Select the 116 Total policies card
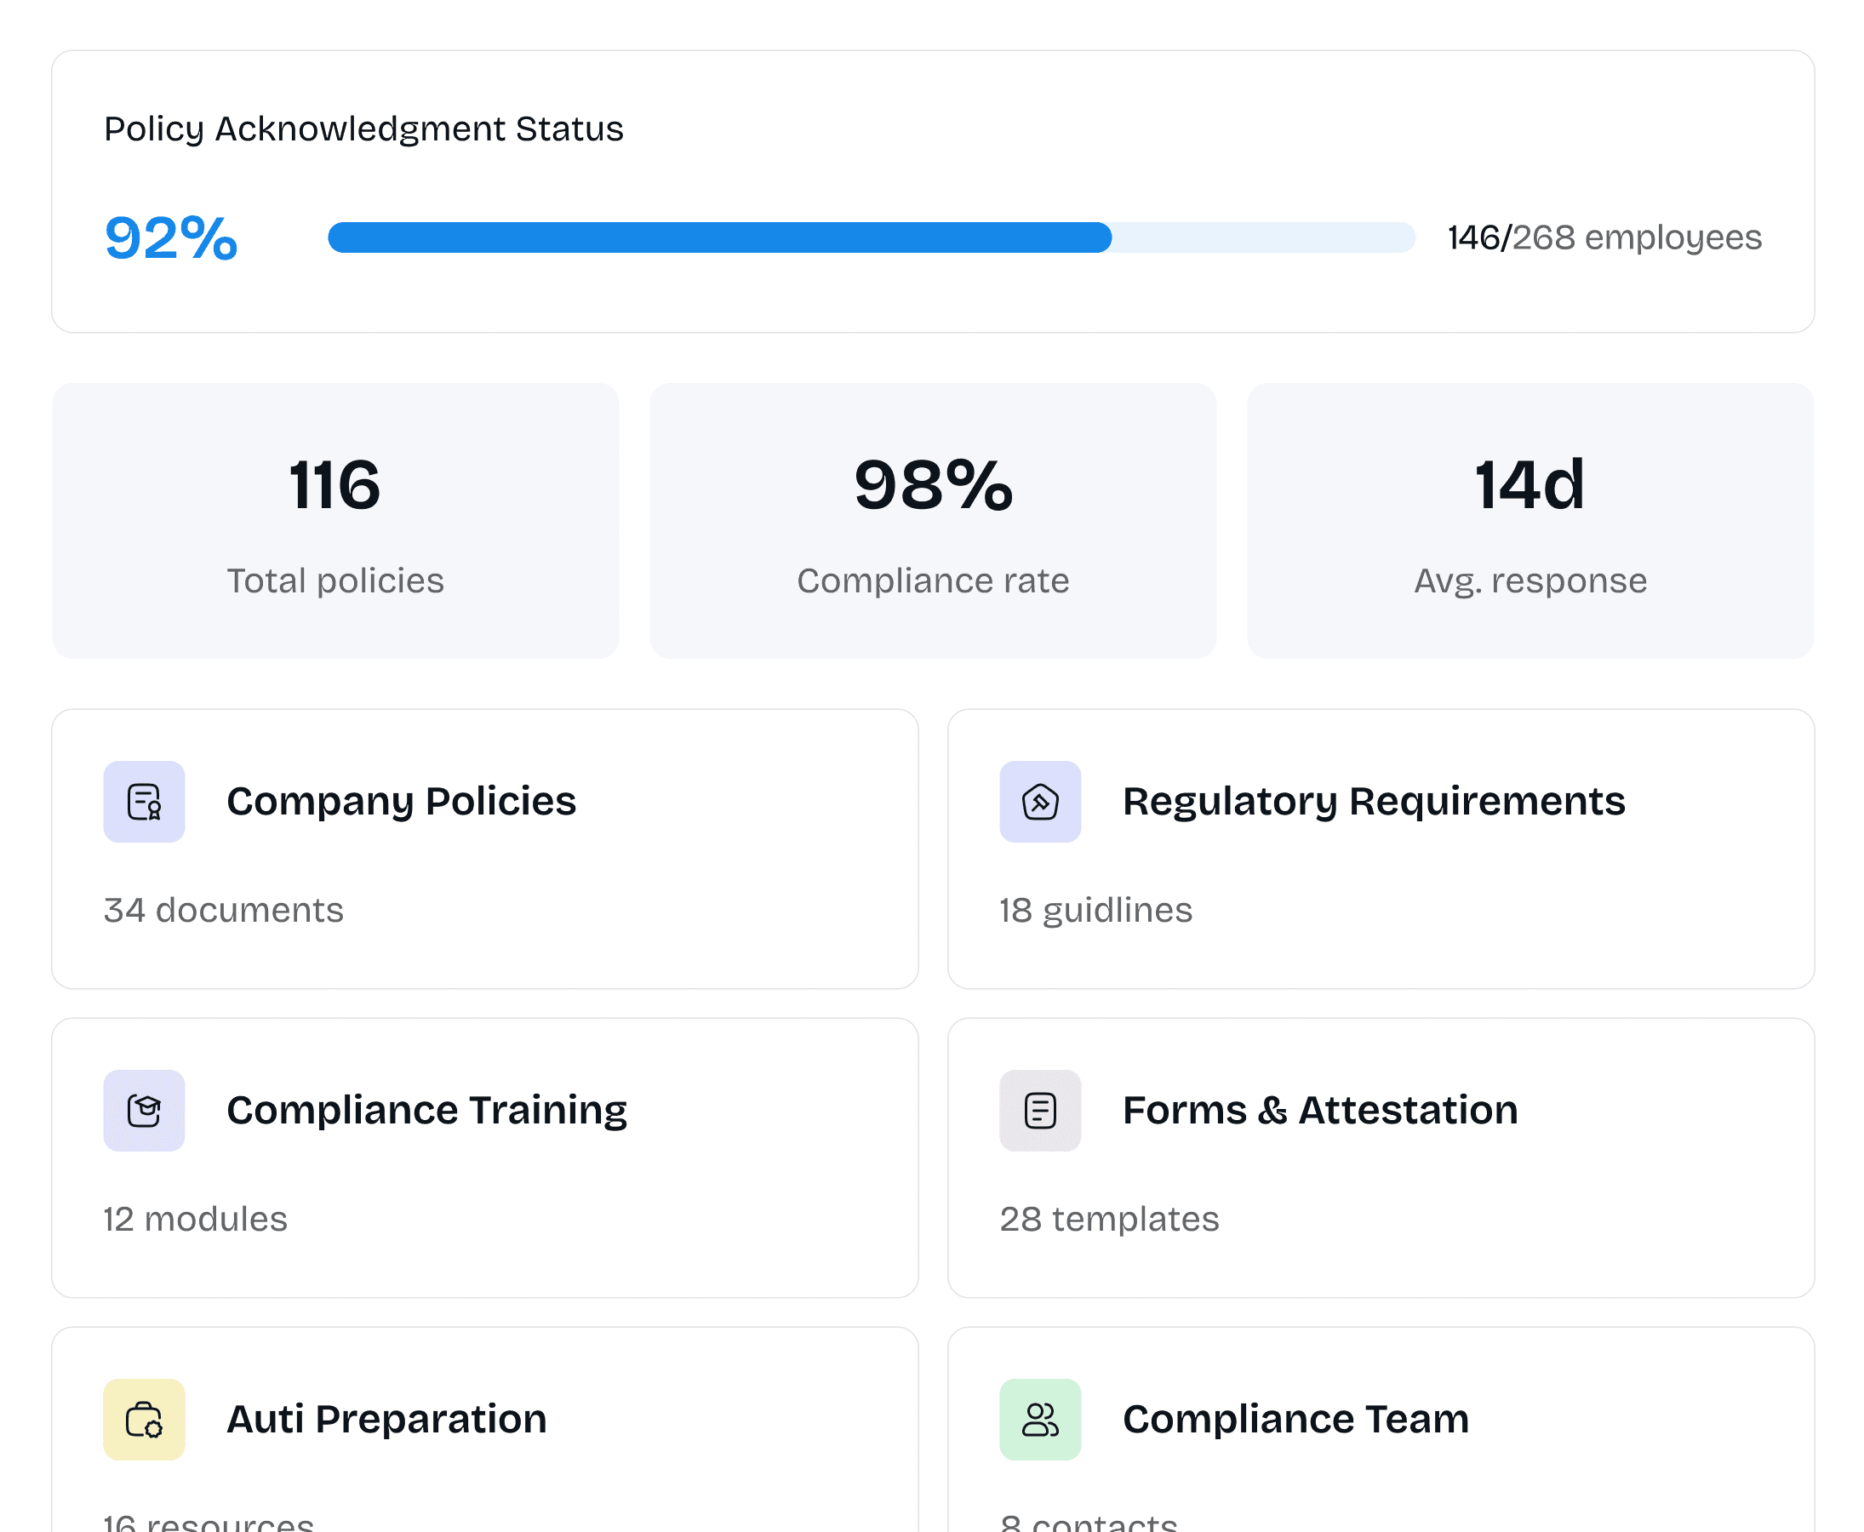1864x1532 pixels. click(335, 521)
